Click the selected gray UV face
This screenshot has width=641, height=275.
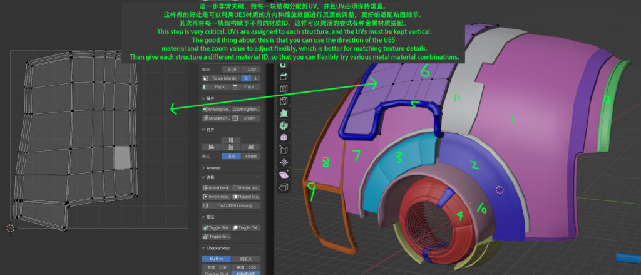pyautogui.click(x=122, y=157)
